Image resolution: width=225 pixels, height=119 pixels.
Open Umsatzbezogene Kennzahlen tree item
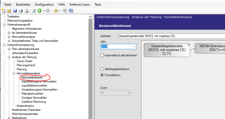pyautogui.click(x=39, y=90)
